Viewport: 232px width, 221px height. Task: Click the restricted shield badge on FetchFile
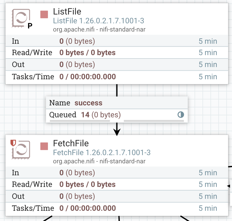point(13,143)
